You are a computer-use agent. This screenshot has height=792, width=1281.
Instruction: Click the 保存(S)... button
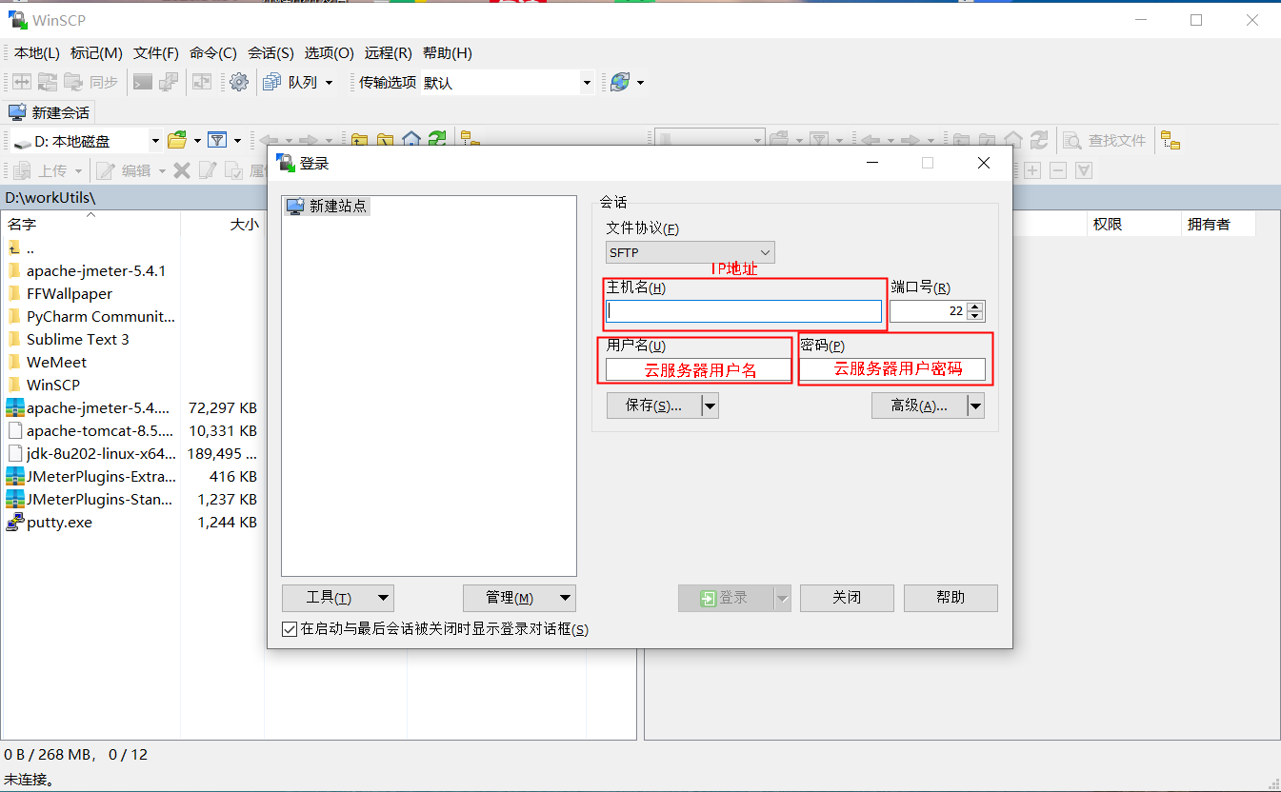tap(653, 406)
